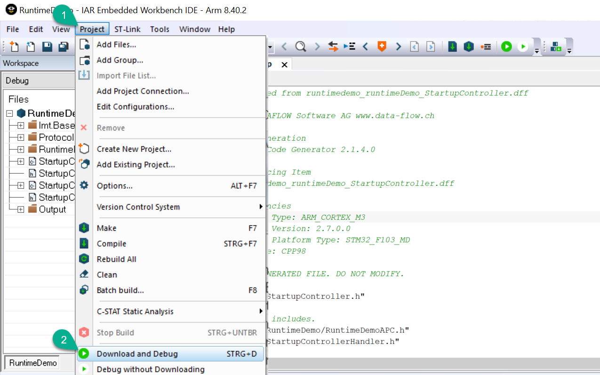Image resolution: width=600 pixels, height=375 pixels.
Task: Click the Files column header
Action: [x=19, y=99]
